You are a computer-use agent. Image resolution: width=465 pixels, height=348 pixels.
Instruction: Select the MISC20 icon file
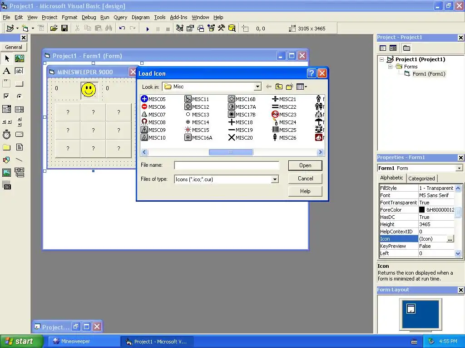coord(241,138)
